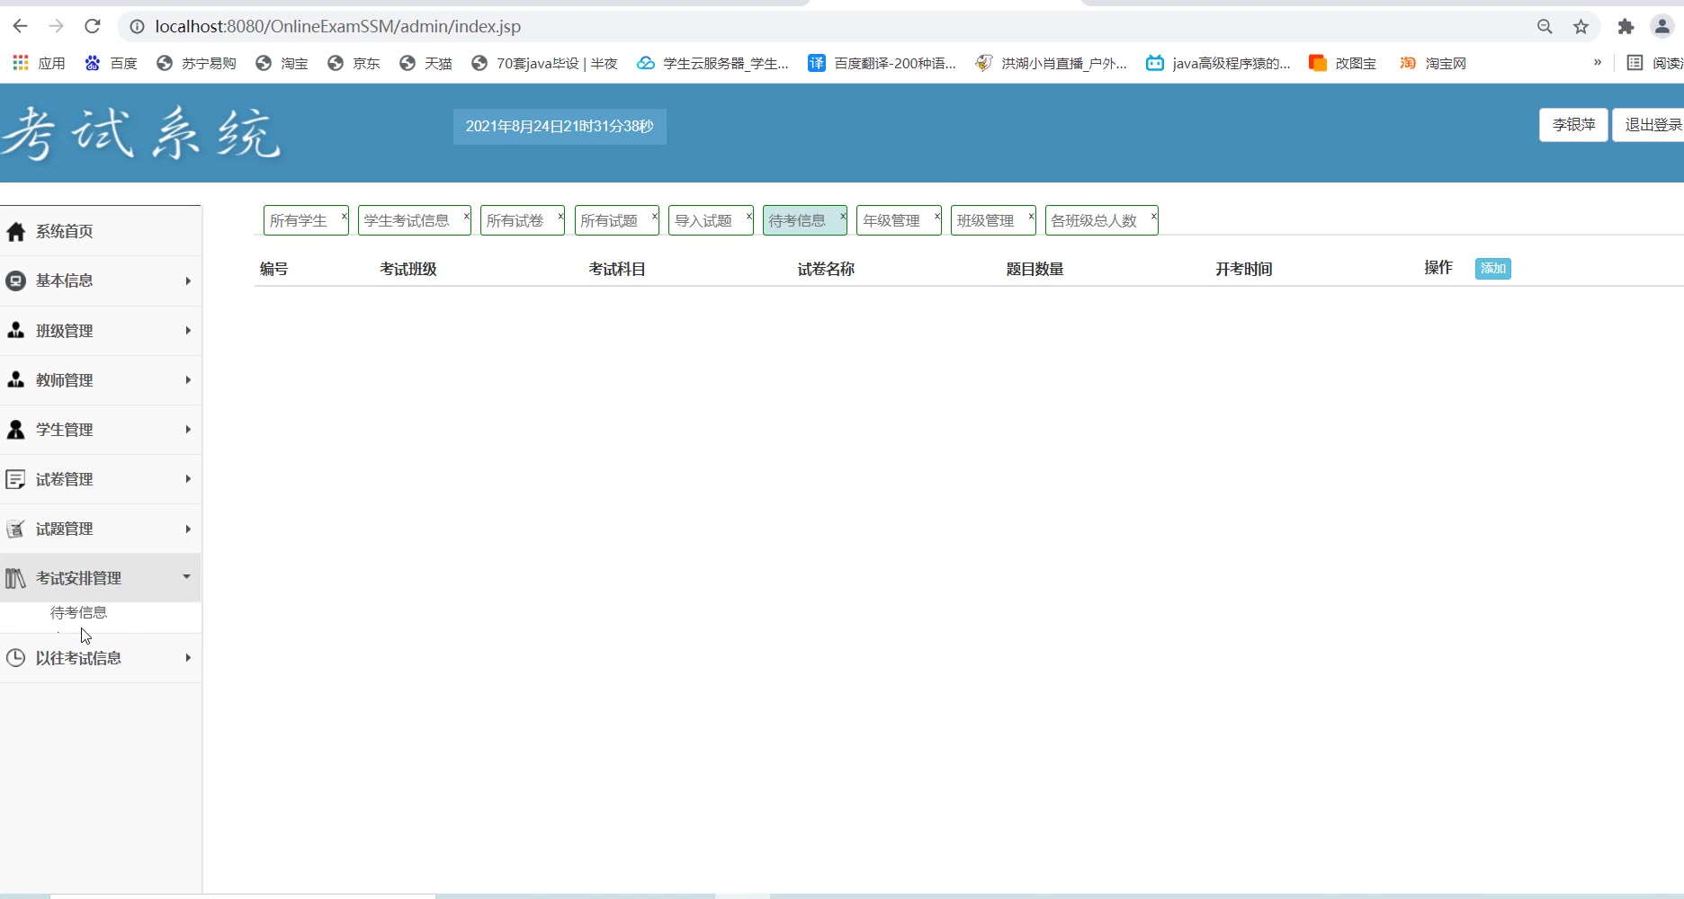The image size is (1684, 899).
Task: Click the 以往考试信息 clock icon
Action: [15, 658]
